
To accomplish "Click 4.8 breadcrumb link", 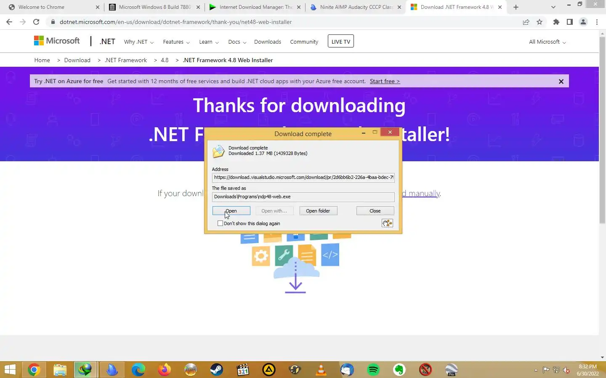I will tap(165, 60).
